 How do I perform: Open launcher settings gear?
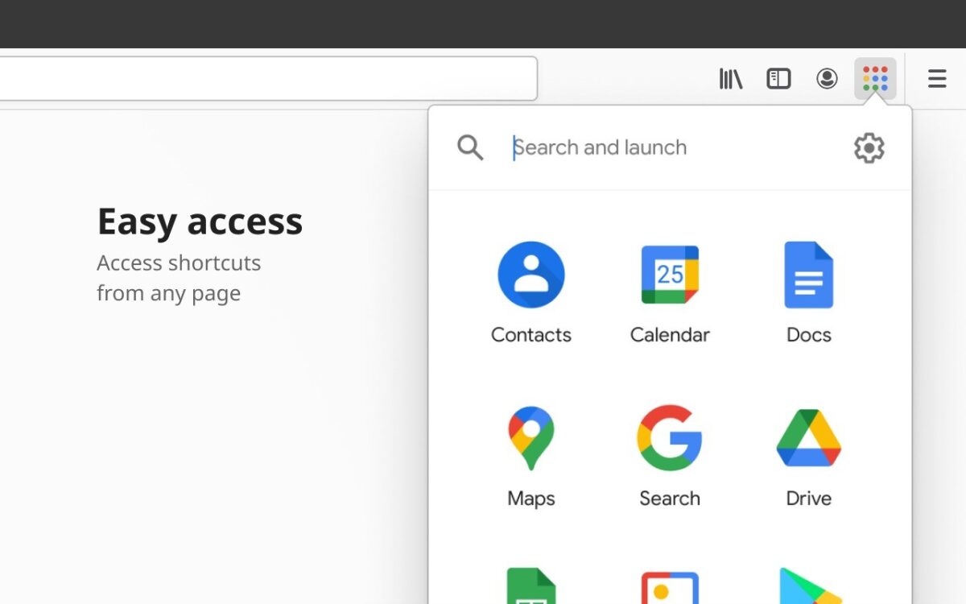pyautogui.click(x=869, y=148)
